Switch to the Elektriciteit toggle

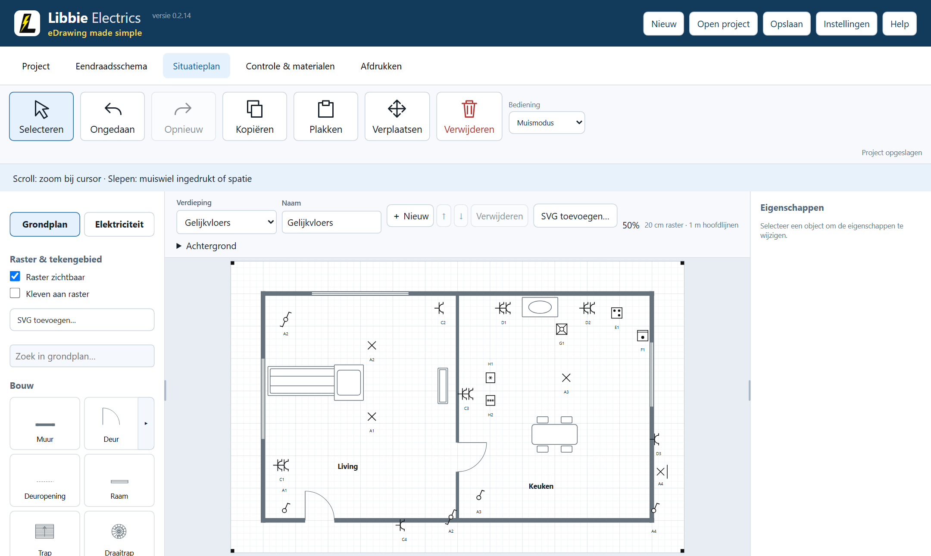119,224
